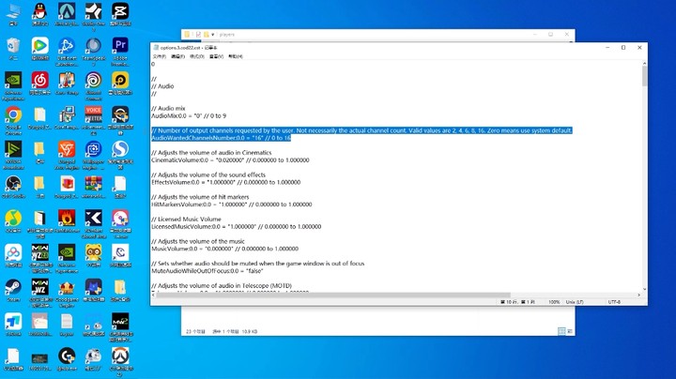Viewport: 676px width, 379px height.
Task: Expand Explorer's quick access toolbar dropdown arrow
Action: coord(213,35)
